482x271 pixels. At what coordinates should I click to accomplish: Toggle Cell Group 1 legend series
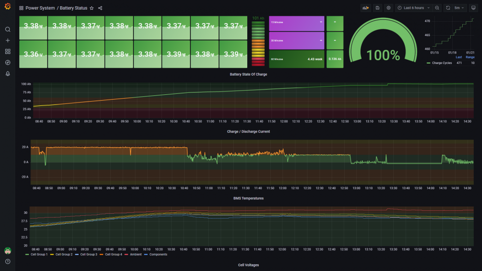point(36,255)
